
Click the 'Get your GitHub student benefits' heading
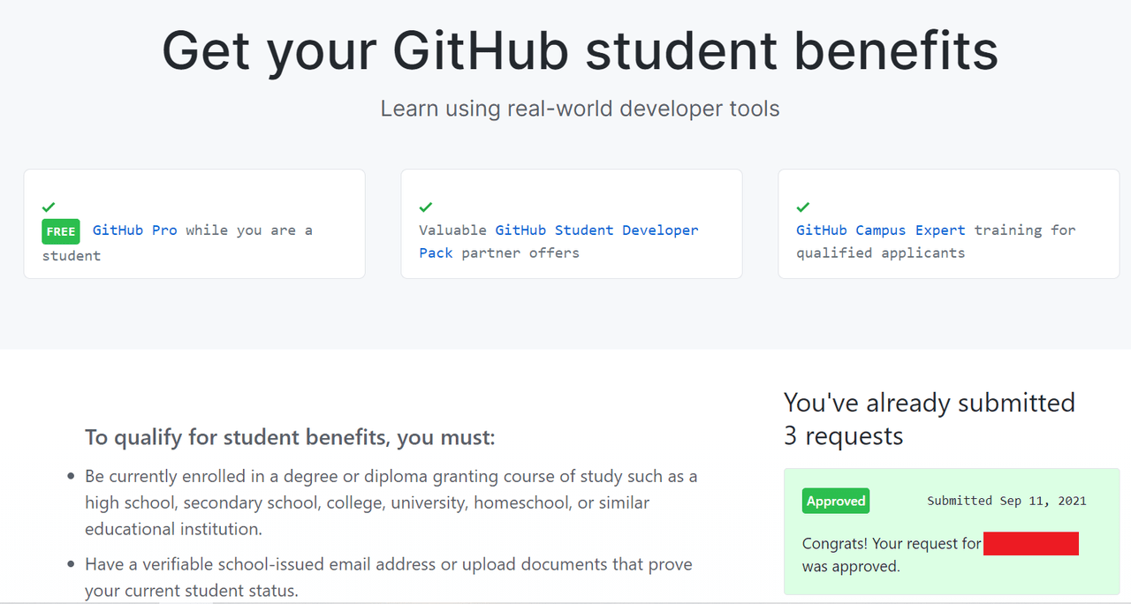point(581,50)
